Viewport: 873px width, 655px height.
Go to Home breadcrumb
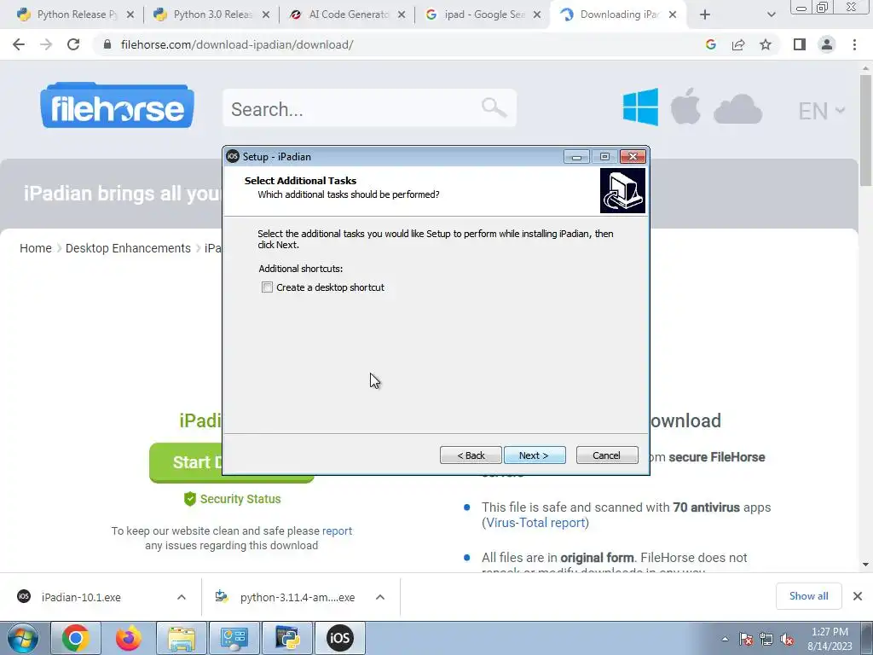pos(36,248)
